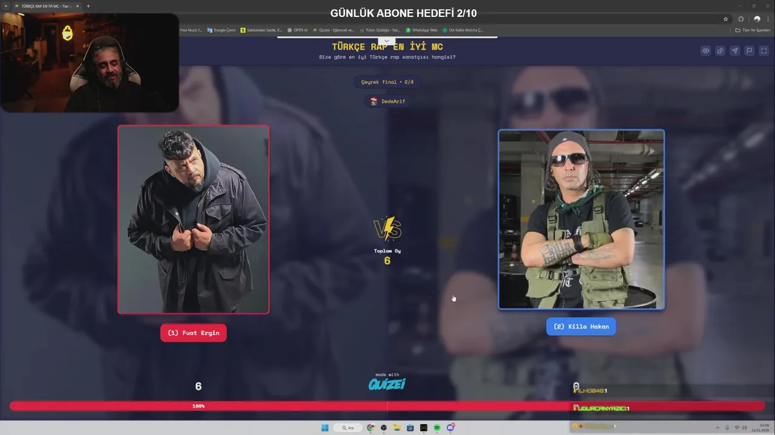Viewport: 775px width, 435px height.
Task: Bookmark page with the star icon
Action: pos(725,19)
